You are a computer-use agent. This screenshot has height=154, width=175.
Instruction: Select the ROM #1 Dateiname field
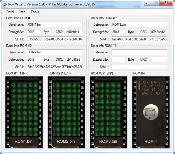pos(55,25)
